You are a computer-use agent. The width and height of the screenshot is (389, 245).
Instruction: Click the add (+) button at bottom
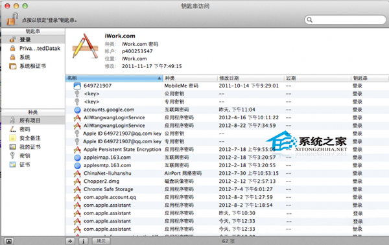click(70, 241)
